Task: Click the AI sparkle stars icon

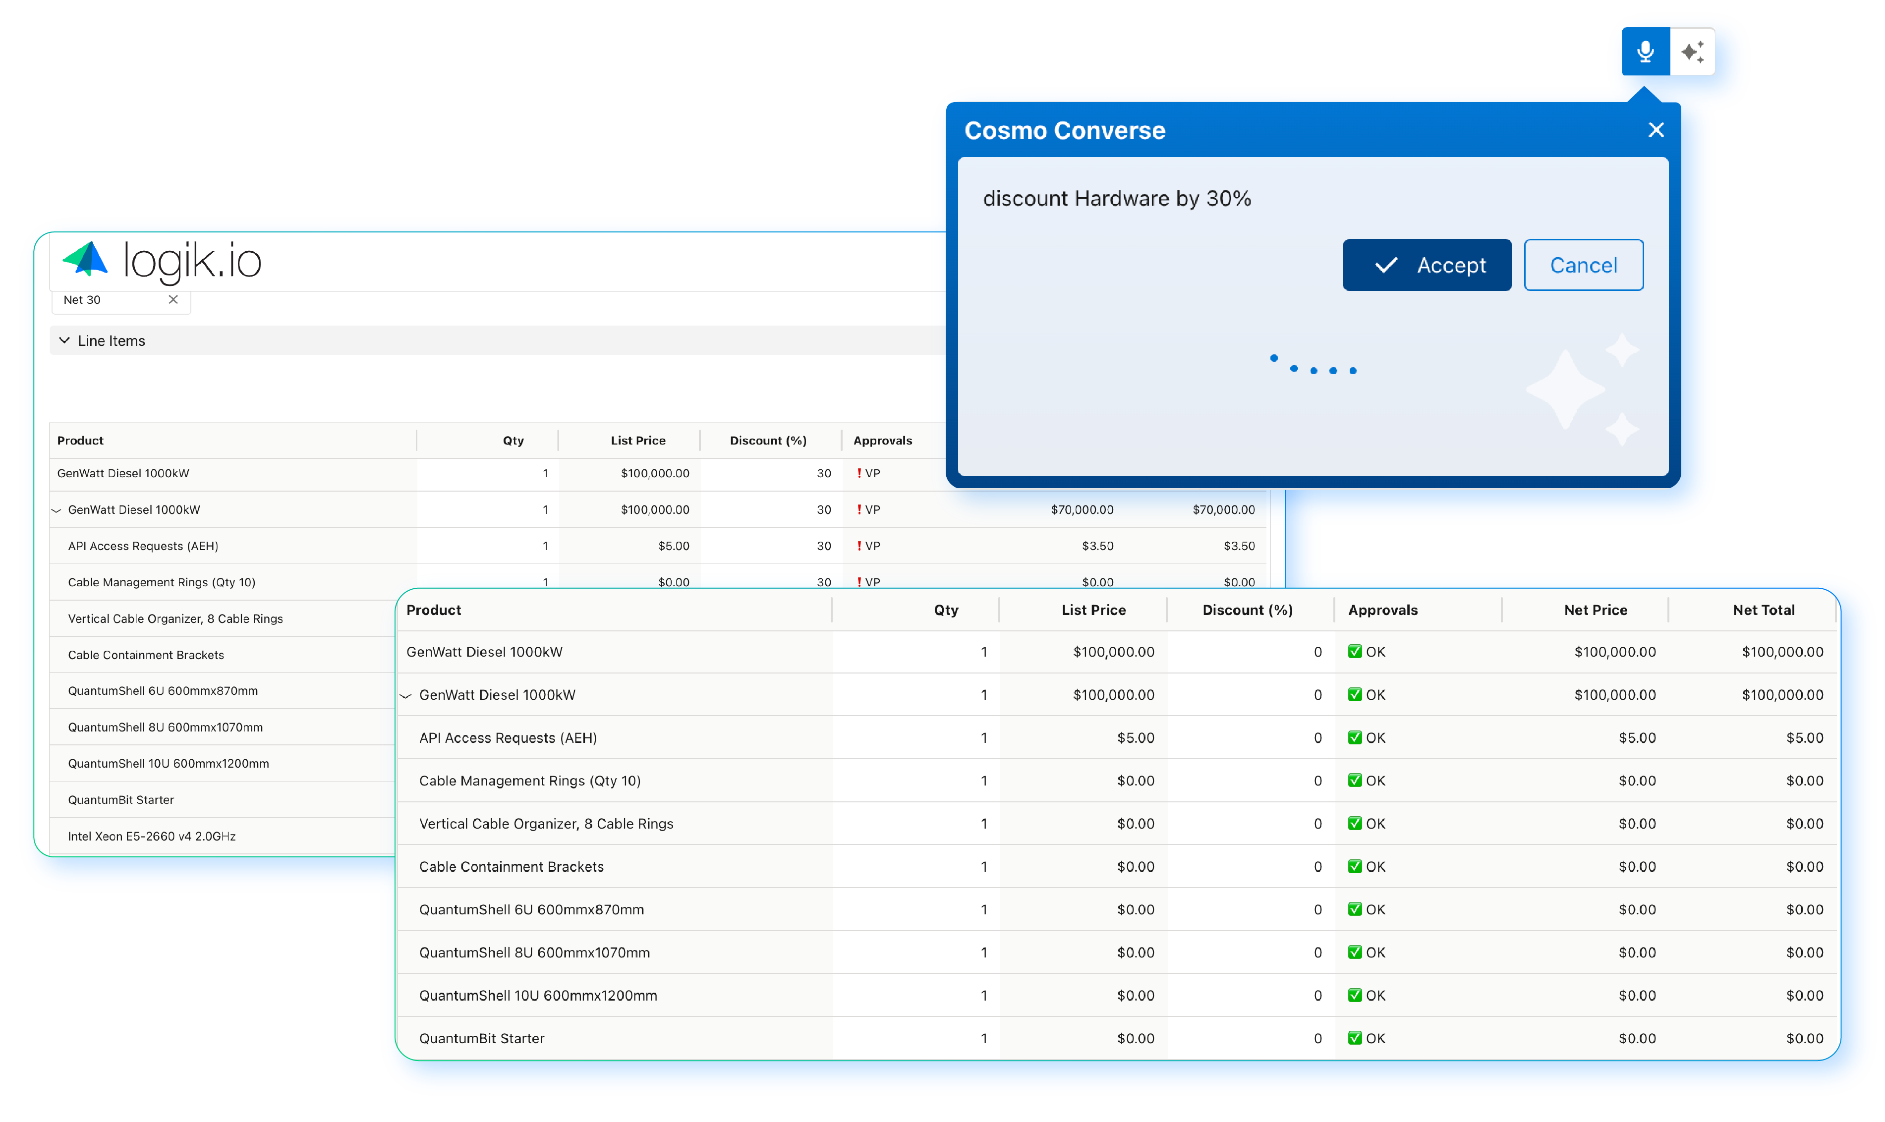Action: 1691,52
